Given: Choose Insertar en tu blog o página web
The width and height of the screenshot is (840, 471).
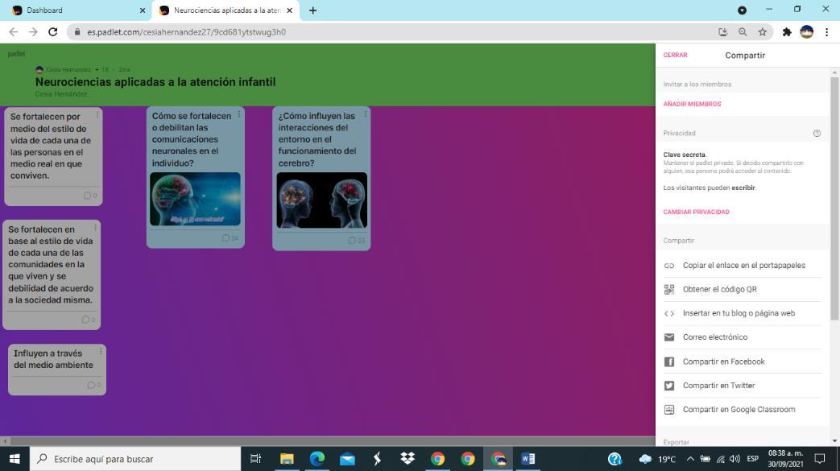Looking at the screenshot, I should point(743,313).
